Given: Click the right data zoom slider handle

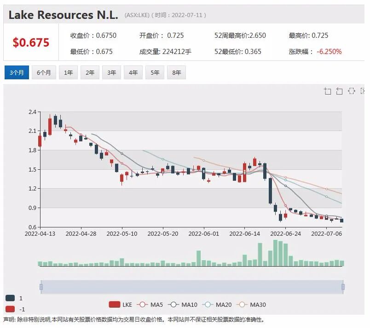Looking at the screenshot, I should pos(343,287).
